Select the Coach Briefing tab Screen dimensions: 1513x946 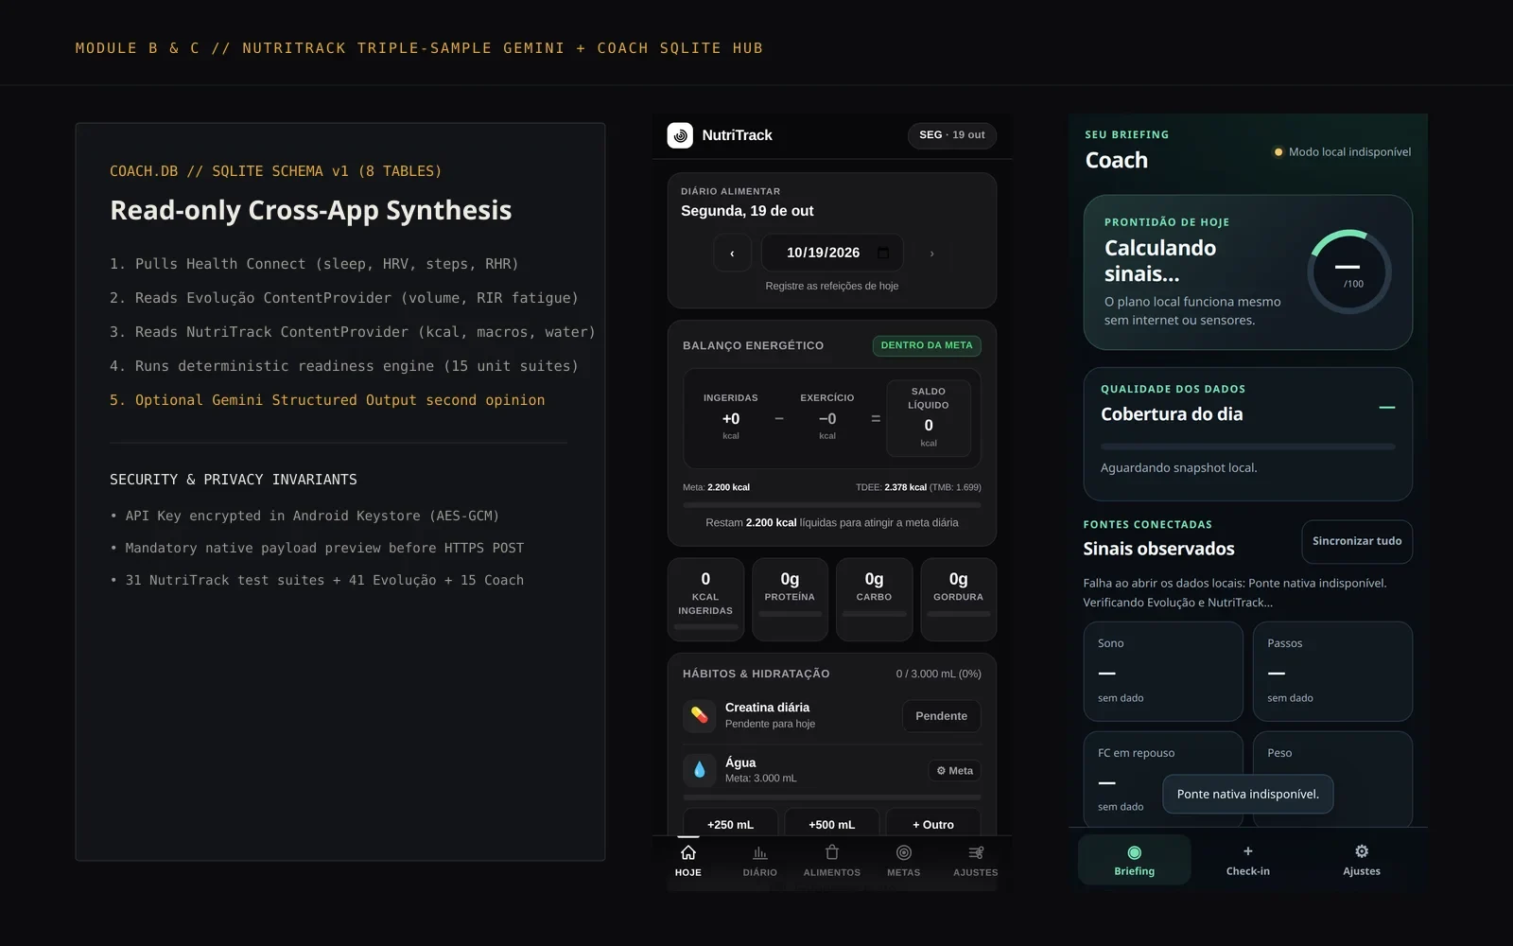click(1135, 860)
